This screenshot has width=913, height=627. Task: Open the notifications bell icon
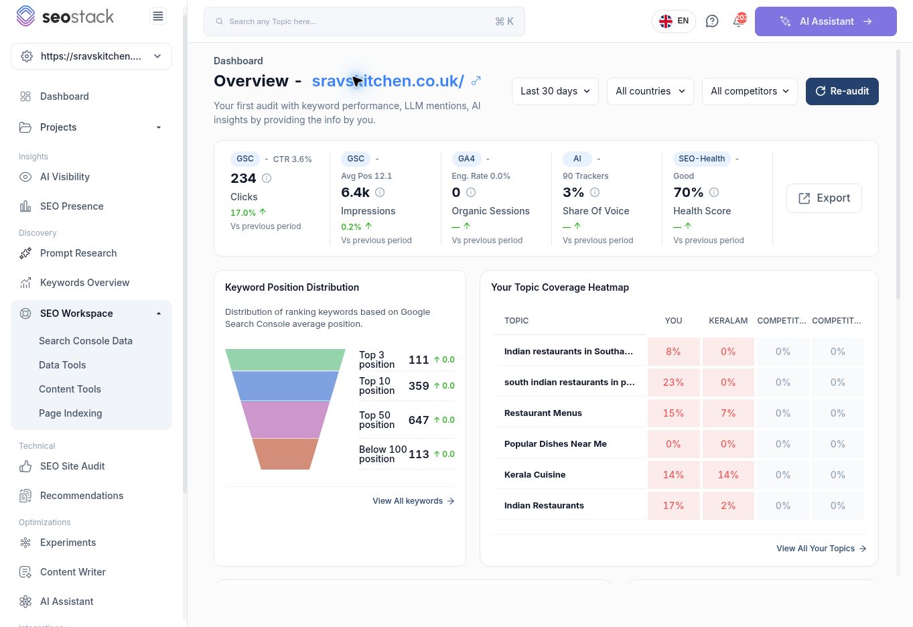coord(738,21)
